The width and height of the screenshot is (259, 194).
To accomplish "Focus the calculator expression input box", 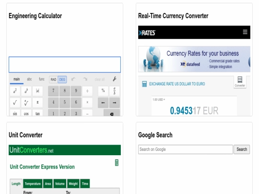I will [x=65, y=65].
